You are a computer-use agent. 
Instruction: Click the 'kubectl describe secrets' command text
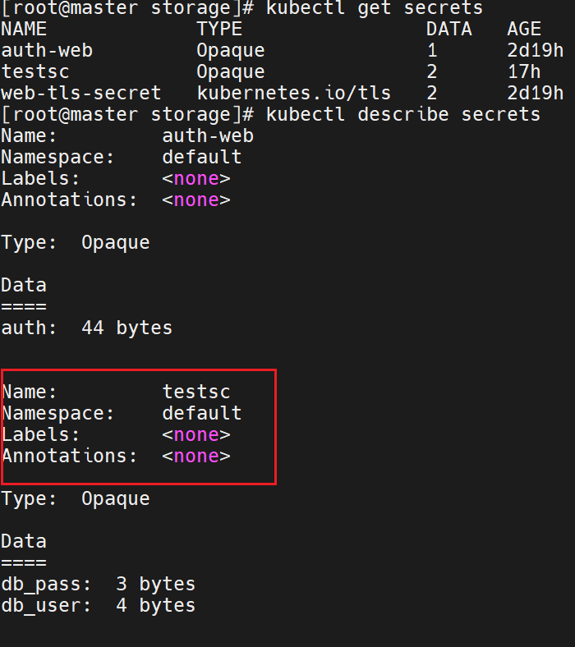(403, 115)
